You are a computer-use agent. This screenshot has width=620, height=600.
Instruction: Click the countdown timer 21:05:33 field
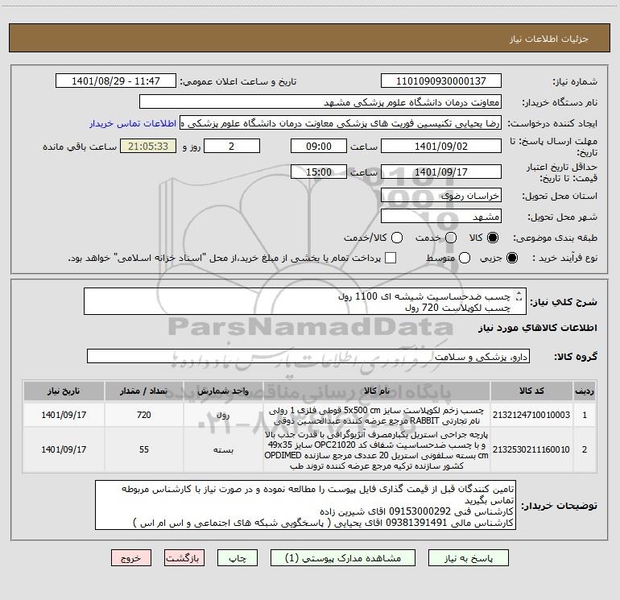(148, 146)
